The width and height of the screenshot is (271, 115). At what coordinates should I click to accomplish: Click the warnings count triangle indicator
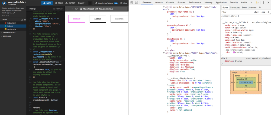(x=257, y=2)
